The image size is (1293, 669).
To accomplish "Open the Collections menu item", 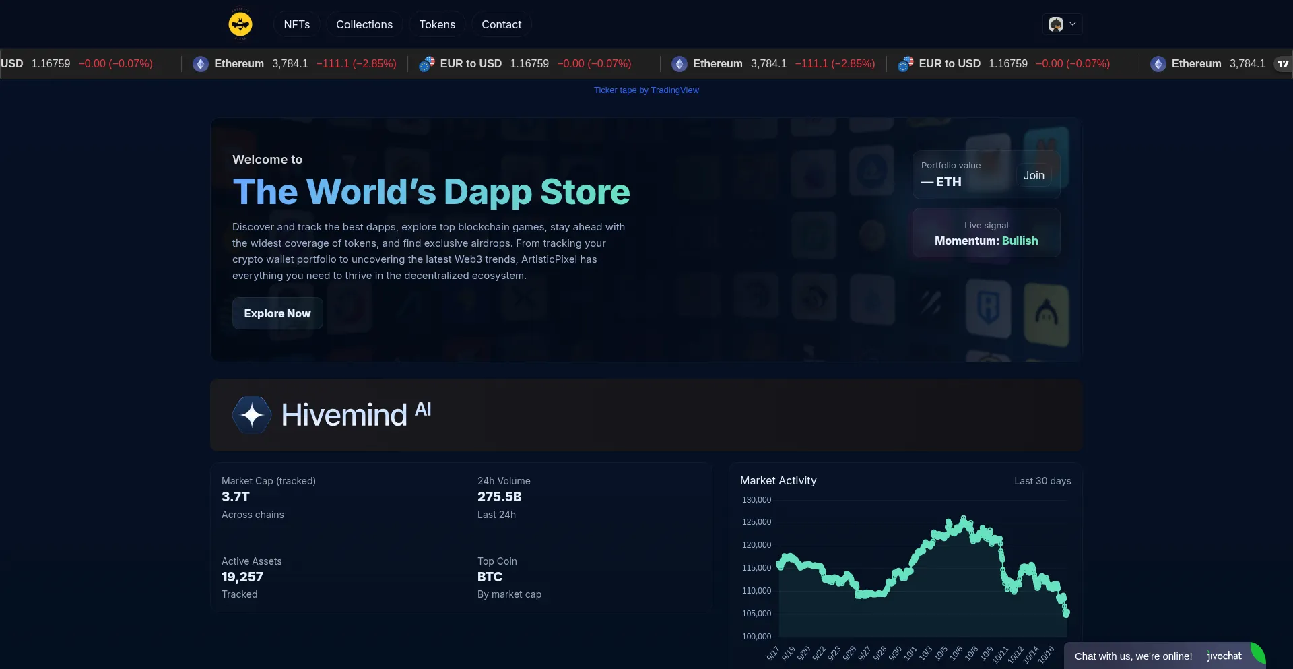I will (x=364, y=24).
